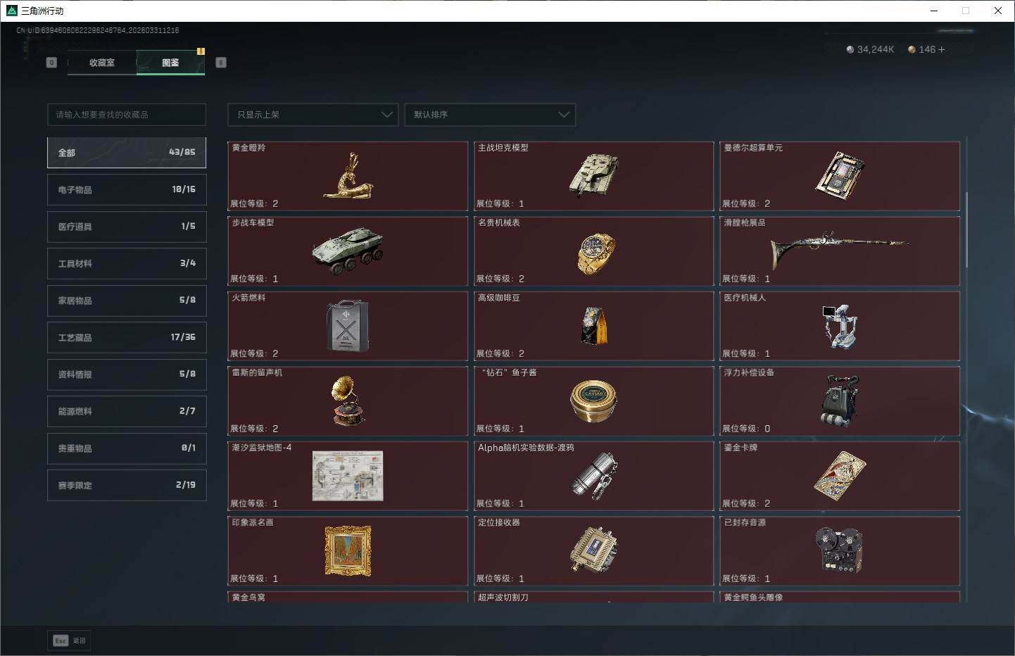Viewport: 1015px width, 656px height.
Task: Show the 能源燃料 category
Action: [127, 411]
